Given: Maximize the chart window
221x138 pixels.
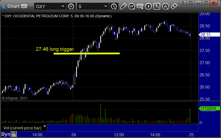Looking at the screenshot, I should (206, 3).
